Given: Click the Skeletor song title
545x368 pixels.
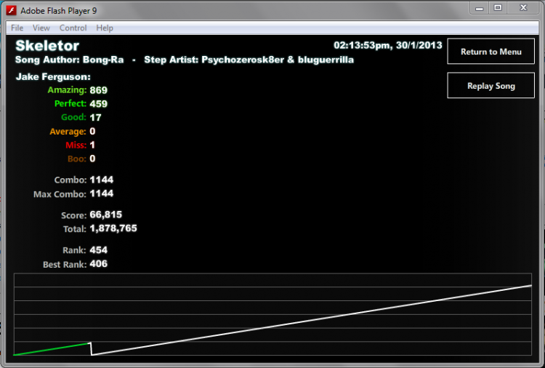Looking at the screenshot, I should tap(47, 46).
